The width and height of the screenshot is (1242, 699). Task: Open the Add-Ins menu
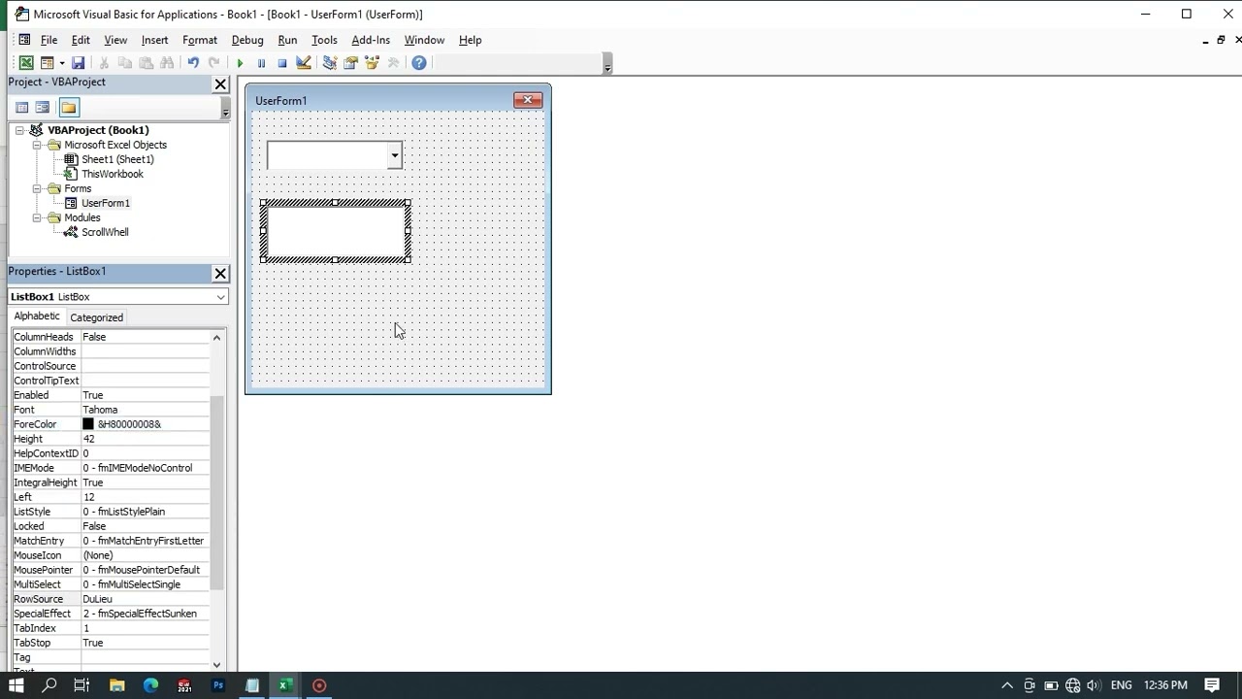[371, 40]
